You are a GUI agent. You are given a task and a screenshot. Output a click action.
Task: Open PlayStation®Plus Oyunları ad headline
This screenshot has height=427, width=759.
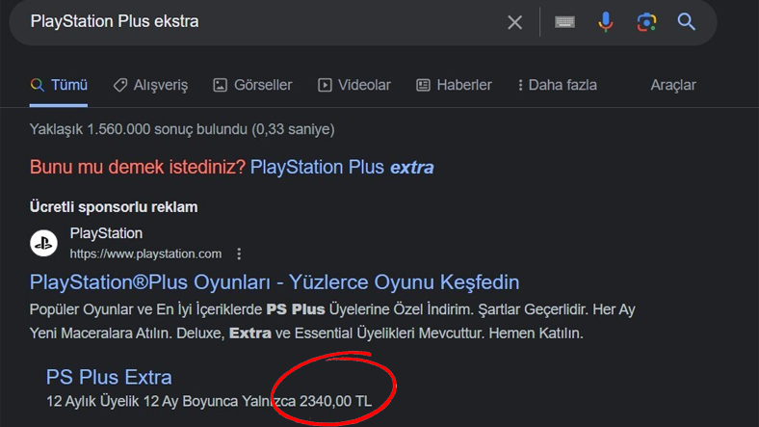click(x=275, y=282)
